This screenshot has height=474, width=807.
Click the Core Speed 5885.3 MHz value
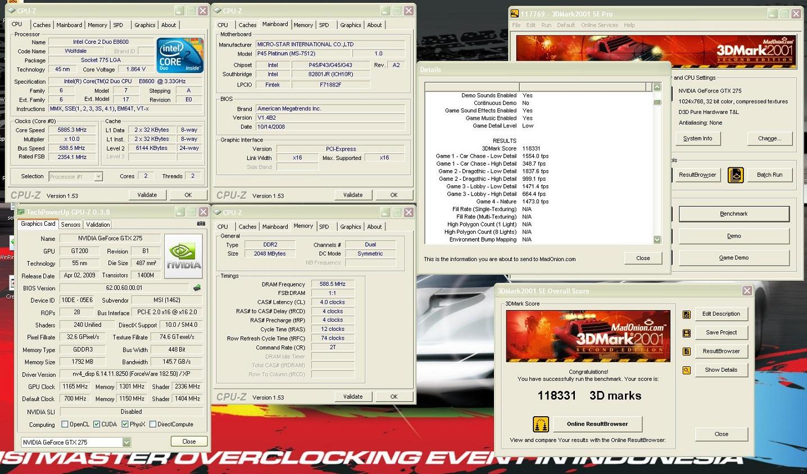(x=72, y=130)
